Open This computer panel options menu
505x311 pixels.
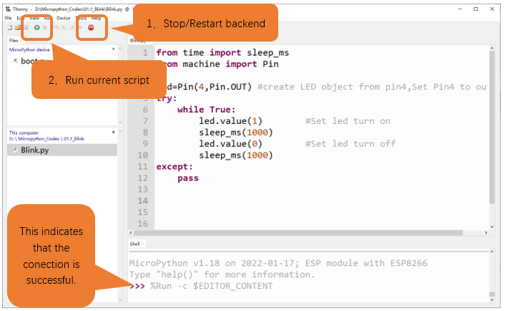pyautogui.click(x=113, y=132)
